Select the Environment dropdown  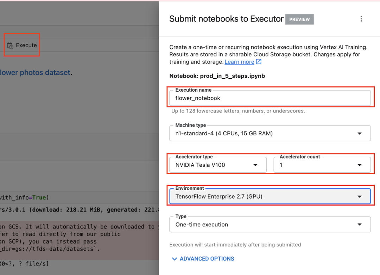pos(270,196)
